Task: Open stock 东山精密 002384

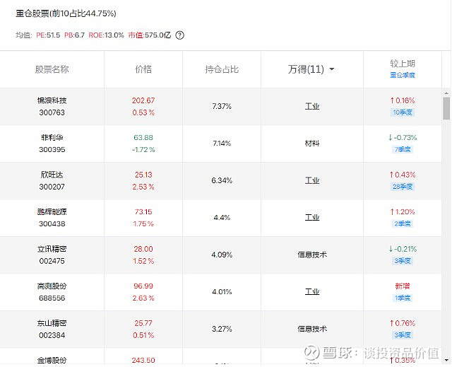Action: [x=52, y=329]
